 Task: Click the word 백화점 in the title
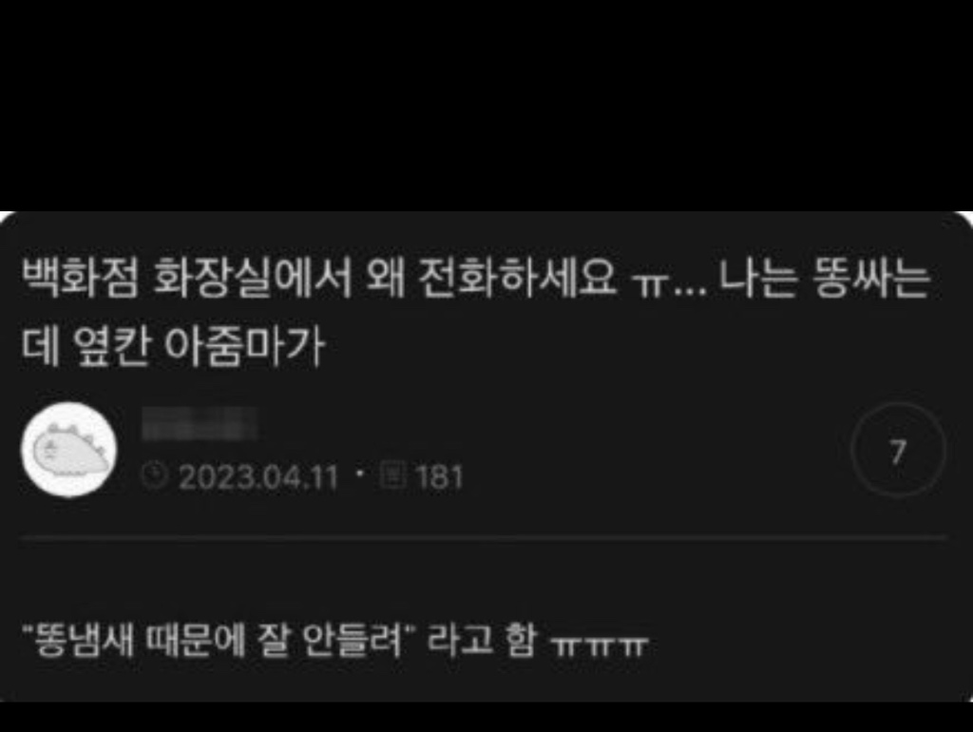pyautogui.click(x=80, y=277)
